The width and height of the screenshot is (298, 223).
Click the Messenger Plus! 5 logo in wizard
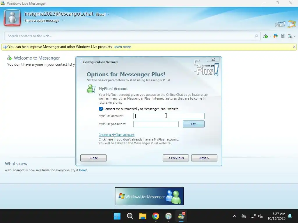207,68
